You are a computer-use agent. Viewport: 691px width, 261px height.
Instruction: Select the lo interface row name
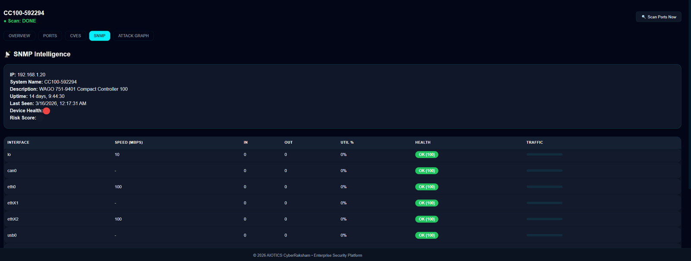coord(9,154)
